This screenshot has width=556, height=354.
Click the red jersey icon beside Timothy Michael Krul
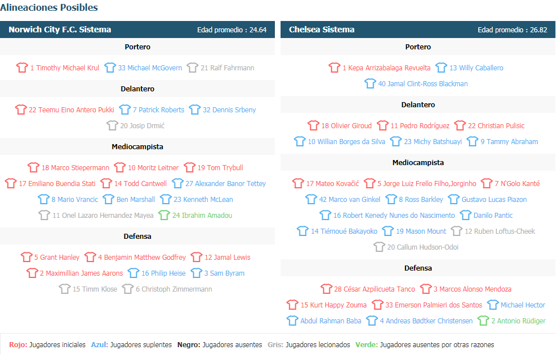pyautogui.click(x=22, y=68)
